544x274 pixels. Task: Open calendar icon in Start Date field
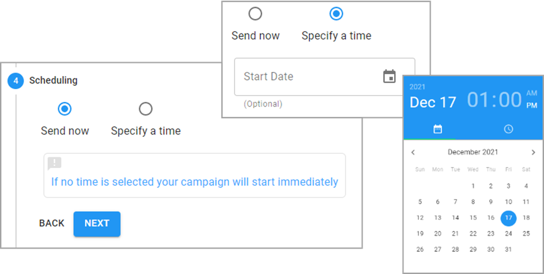click(x=389, y=76)
